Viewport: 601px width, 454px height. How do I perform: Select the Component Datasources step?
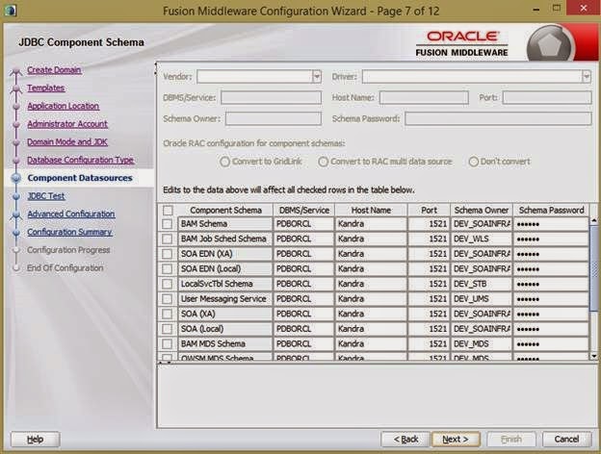pyautogui.click(x=80, y=178)
